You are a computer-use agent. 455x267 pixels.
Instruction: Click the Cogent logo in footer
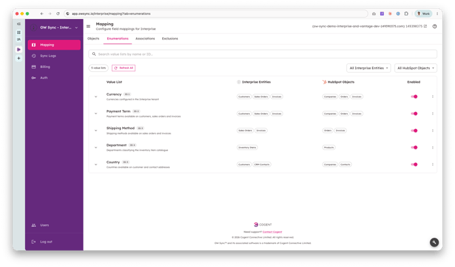point(263,225)
